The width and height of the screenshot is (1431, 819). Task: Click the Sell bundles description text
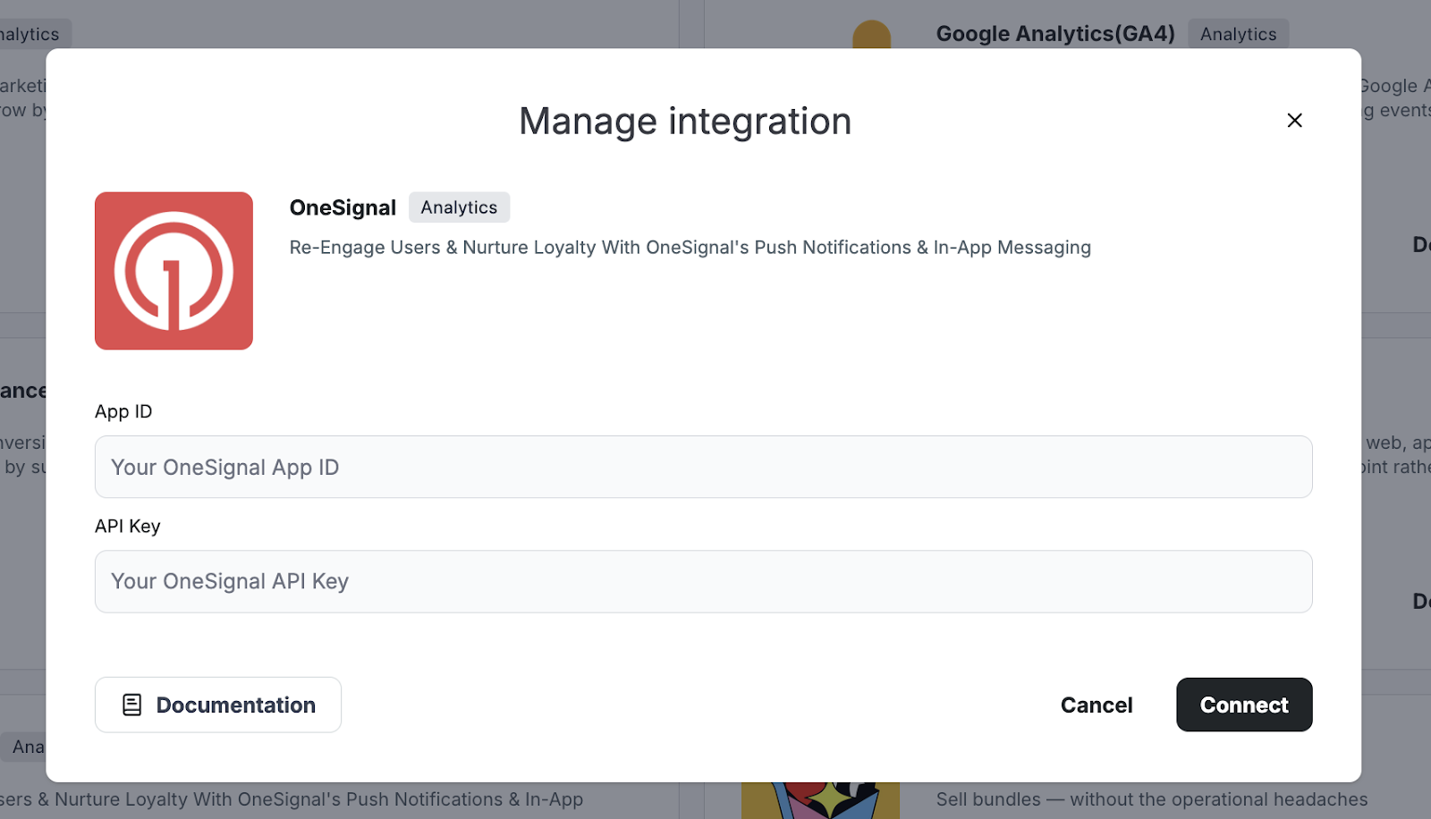tap(1151, 799)
